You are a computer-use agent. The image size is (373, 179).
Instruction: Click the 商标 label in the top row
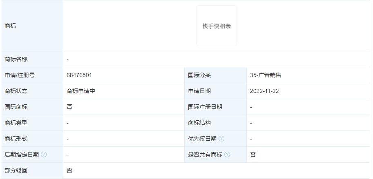pyautogui.click(x=10, y=26)
